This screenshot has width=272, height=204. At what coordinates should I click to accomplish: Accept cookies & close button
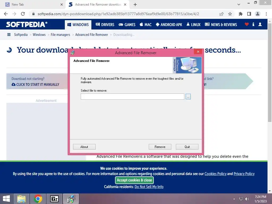pyautogui.click(x=134, y=180)
